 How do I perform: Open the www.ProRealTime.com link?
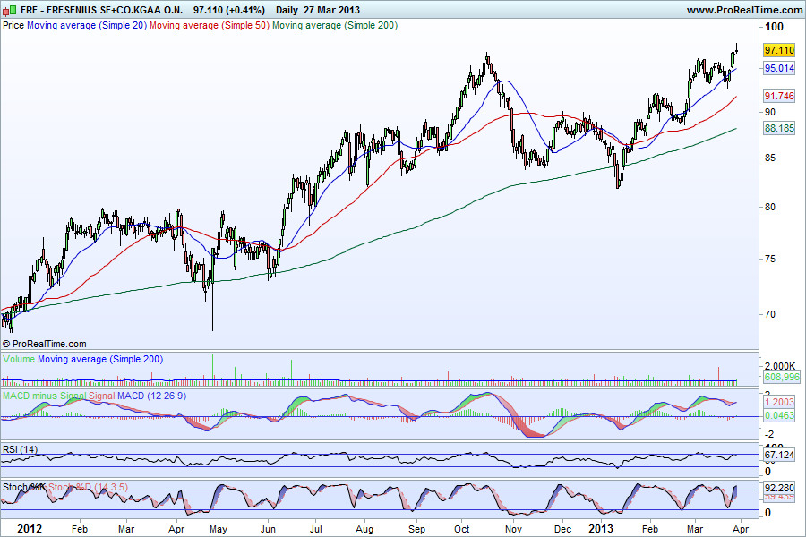click(x=744, y=10)
